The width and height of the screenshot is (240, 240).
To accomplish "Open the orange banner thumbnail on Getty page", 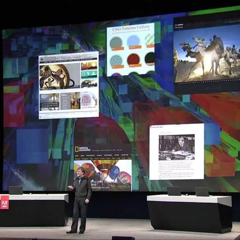I will click(x=89, y=66).
